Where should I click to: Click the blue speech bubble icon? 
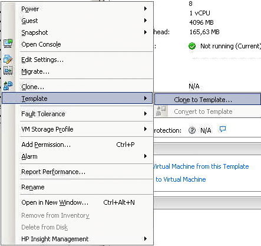(x=223, y=129)
